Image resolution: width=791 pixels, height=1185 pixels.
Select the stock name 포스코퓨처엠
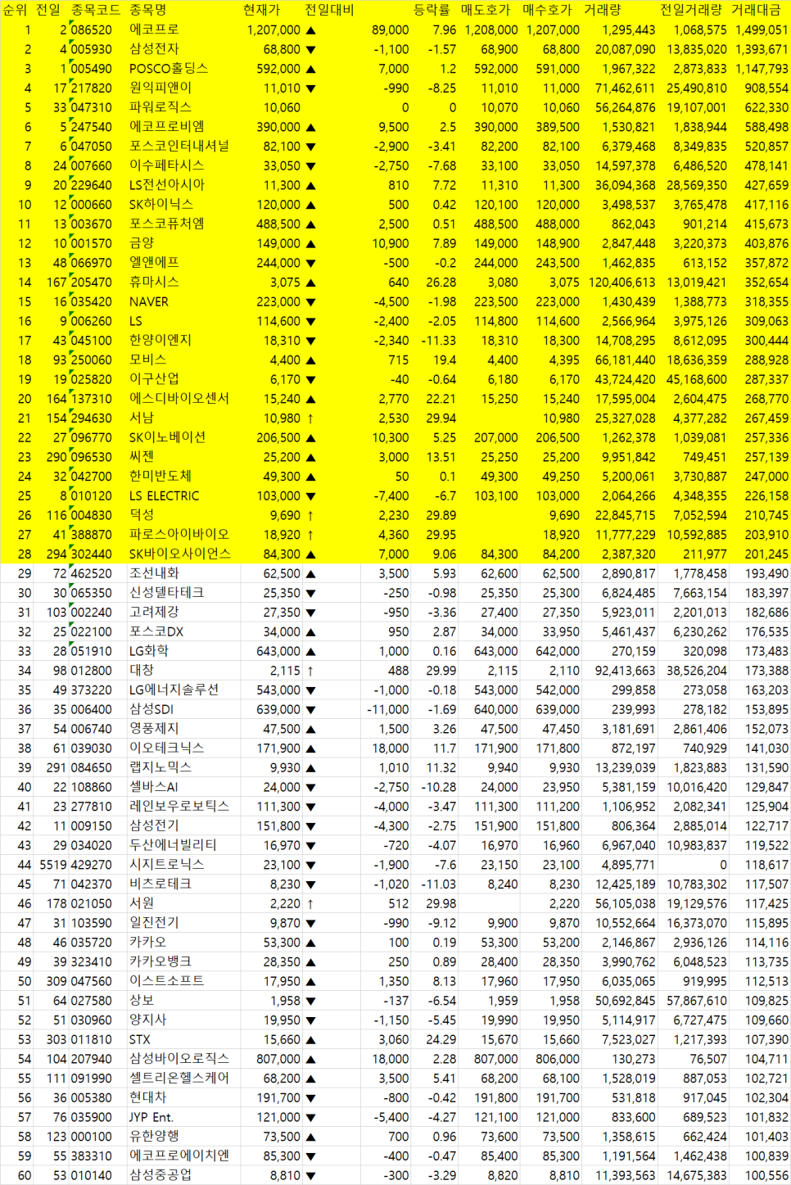[166, 224]
